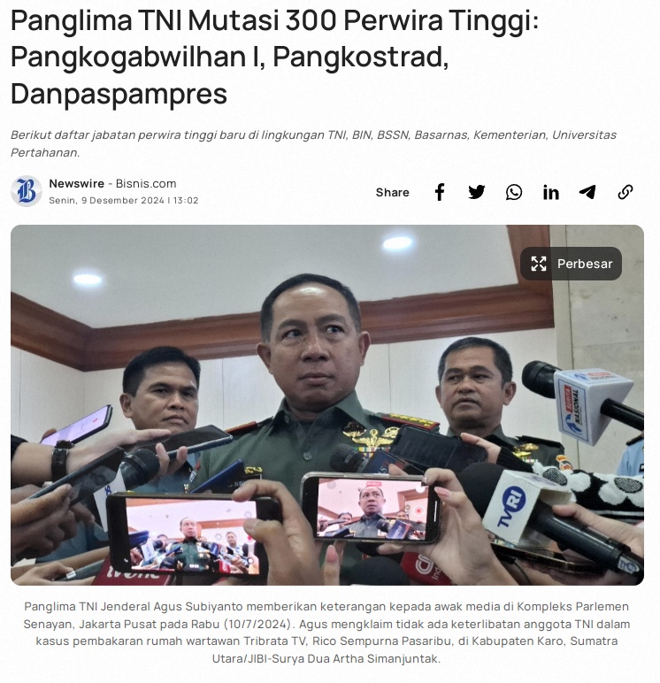The image size is (660, 683).
Task: Click the word 'Danpaspampres' in the headline
Action: pos(119,94)
